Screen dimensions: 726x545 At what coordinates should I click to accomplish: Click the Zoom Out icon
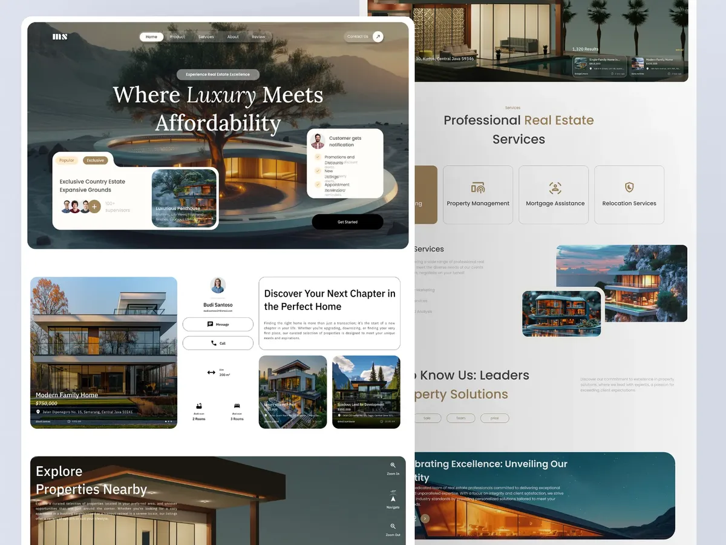tap(393, 527)
